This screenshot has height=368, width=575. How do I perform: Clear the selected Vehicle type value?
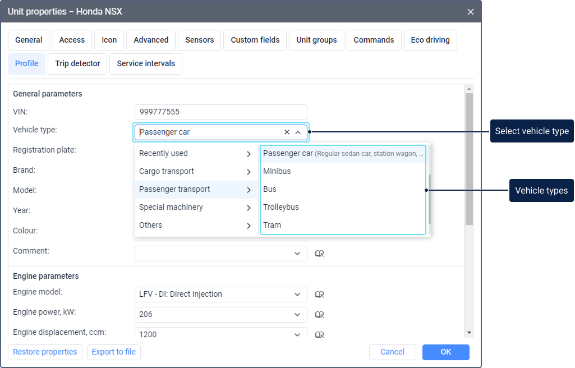[287, 132]
